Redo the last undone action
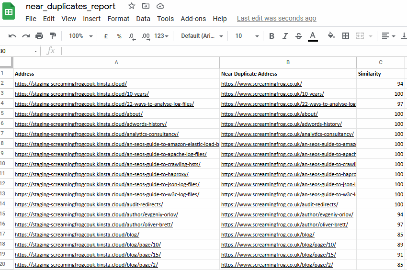This screenshot has height=270, width=407. 26,36
